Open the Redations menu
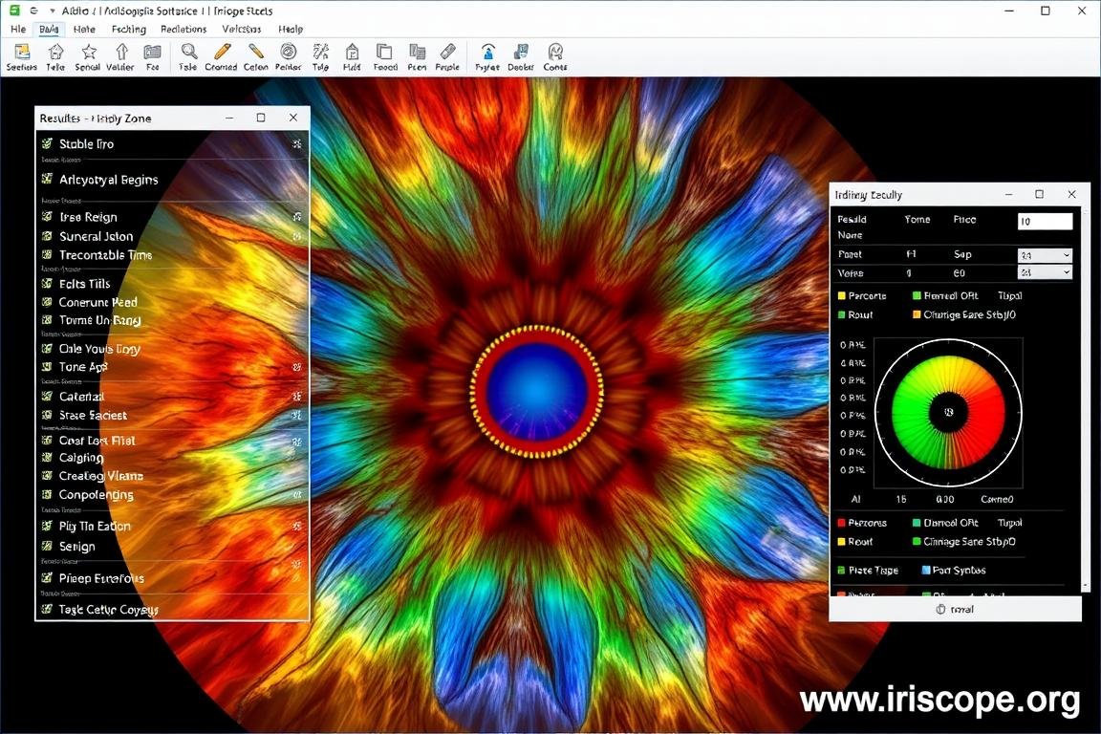Viewport: 1101px width, 734px height. coord(183,30)
